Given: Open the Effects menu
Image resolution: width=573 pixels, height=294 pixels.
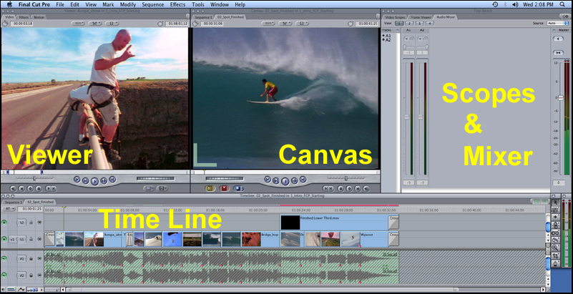Looking at the screenshot, I should tap(177, 5).
